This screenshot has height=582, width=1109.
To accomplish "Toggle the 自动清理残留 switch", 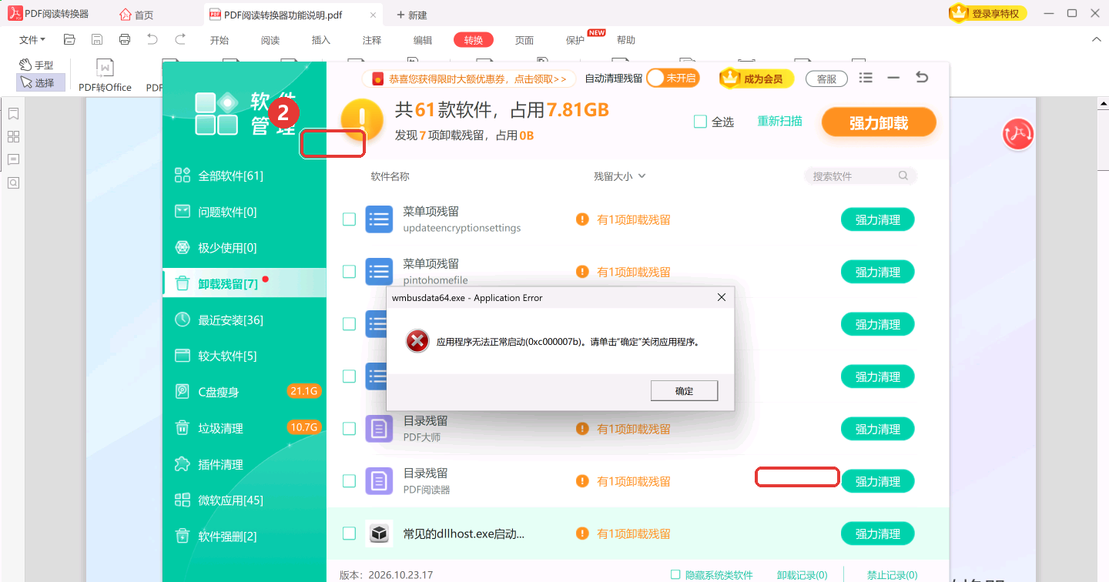I will 673,78.
